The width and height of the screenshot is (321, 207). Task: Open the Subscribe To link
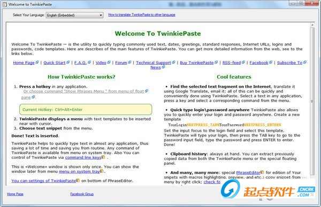(x=289, y=63)
